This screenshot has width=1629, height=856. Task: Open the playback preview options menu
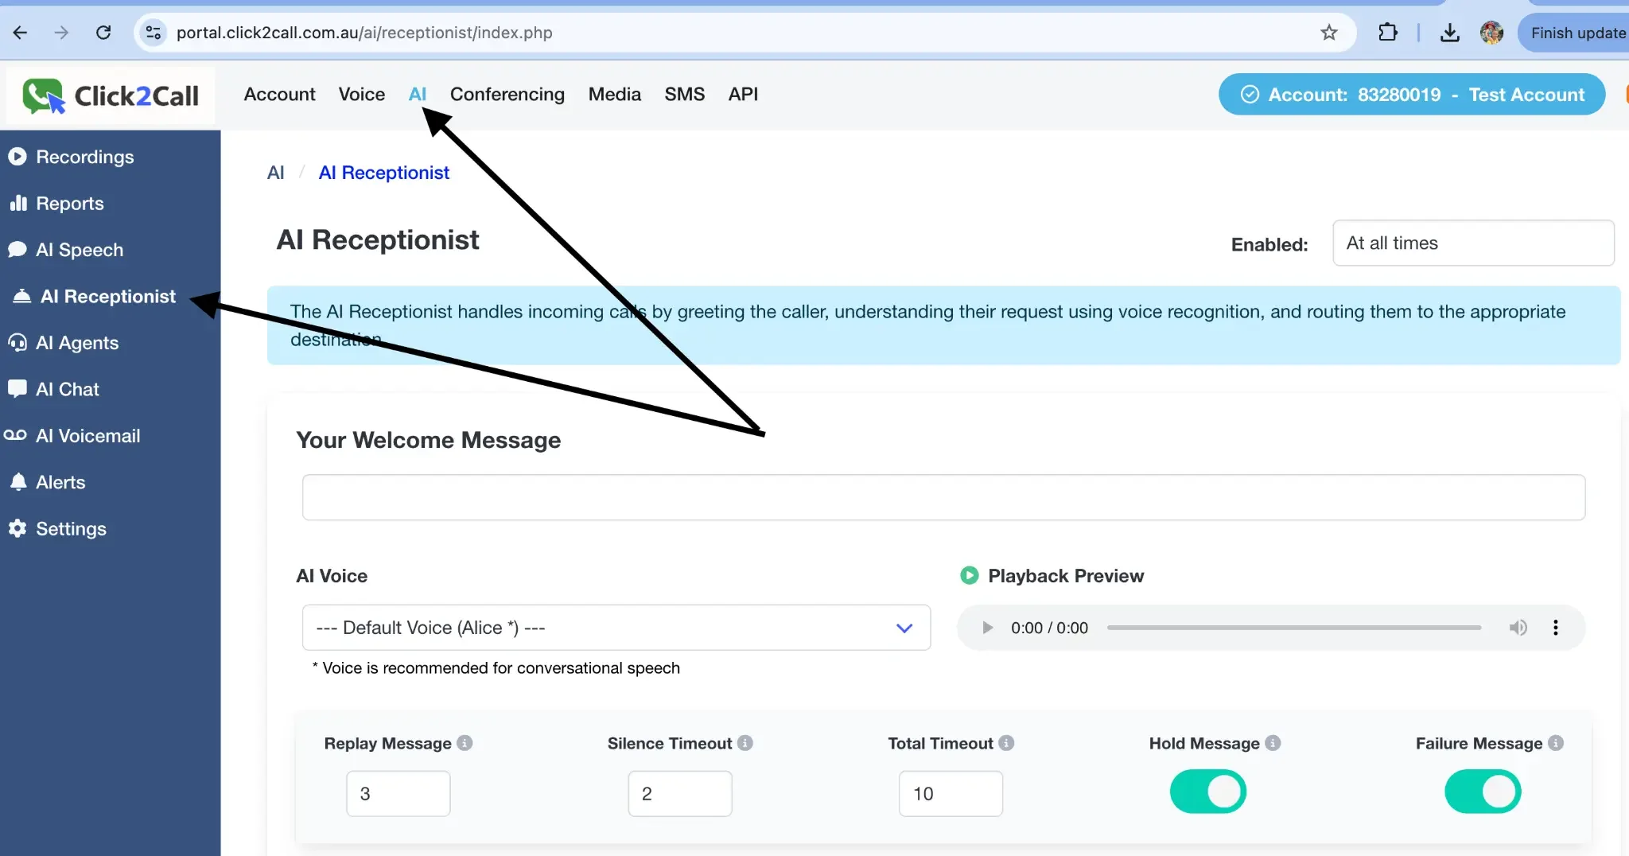[x=1556, y=628]
